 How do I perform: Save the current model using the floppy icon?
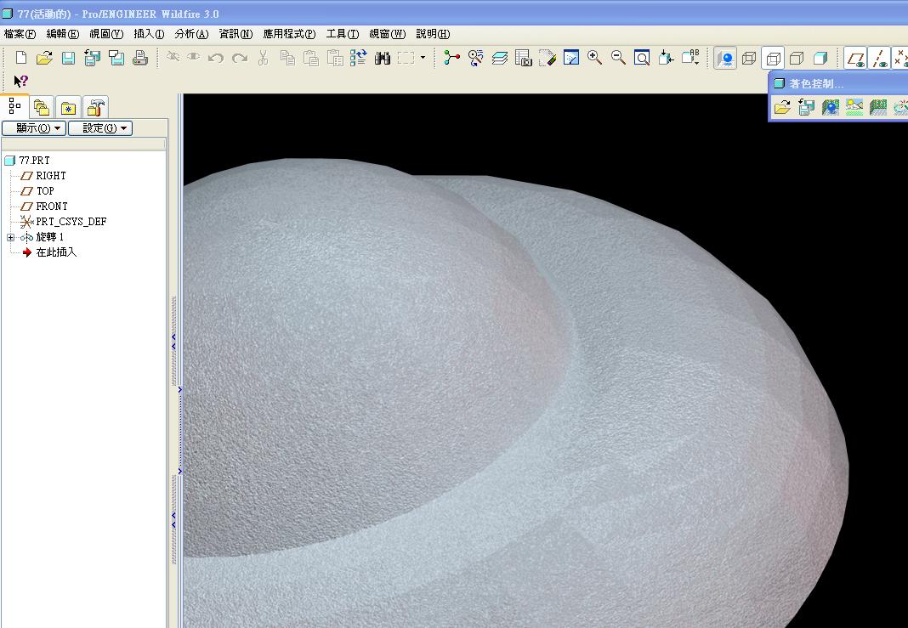68,58
